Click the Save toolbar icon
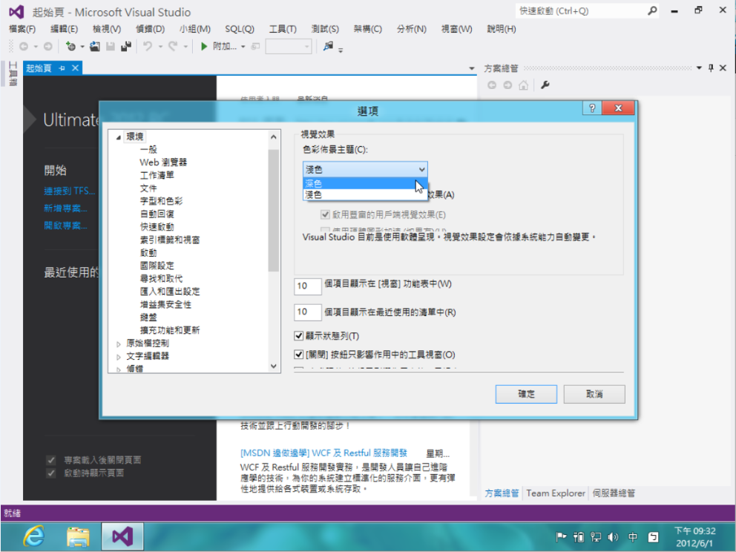Screen dimensions: 736x552 pyautogui.click(x=111, y=47)
